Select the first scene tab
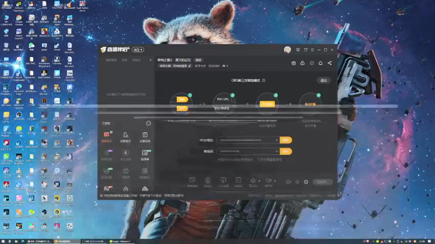 point(111,60)
